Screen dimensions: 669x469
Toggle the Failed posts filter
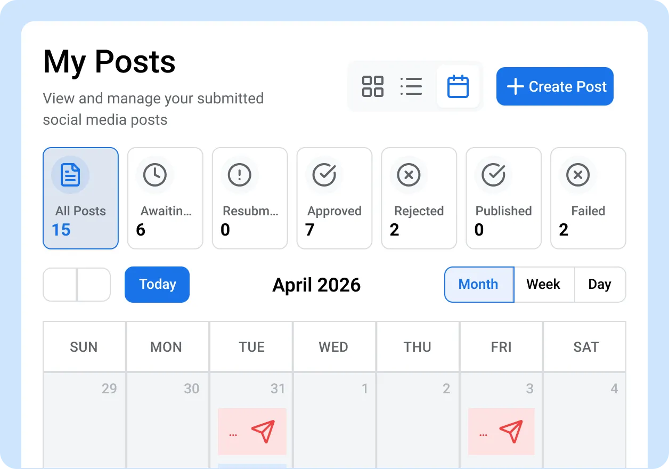pyautogui.click(x=588, y=198)
